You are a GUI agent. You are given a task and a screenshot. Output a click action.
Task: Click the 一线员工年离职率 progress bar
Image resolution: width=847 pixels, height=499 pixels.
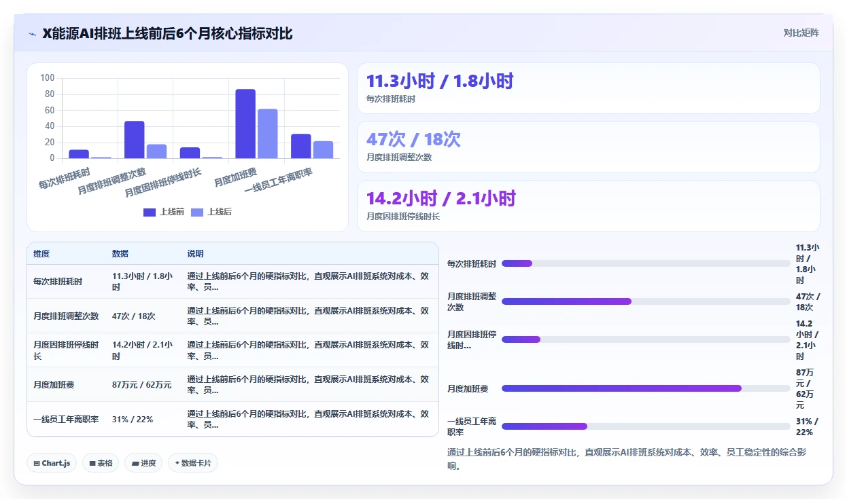point(646,426)
